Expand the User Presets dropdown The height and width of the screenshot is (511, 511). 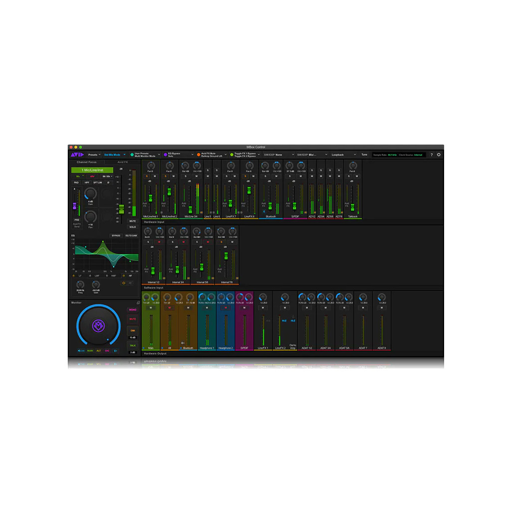pos(159,155)
